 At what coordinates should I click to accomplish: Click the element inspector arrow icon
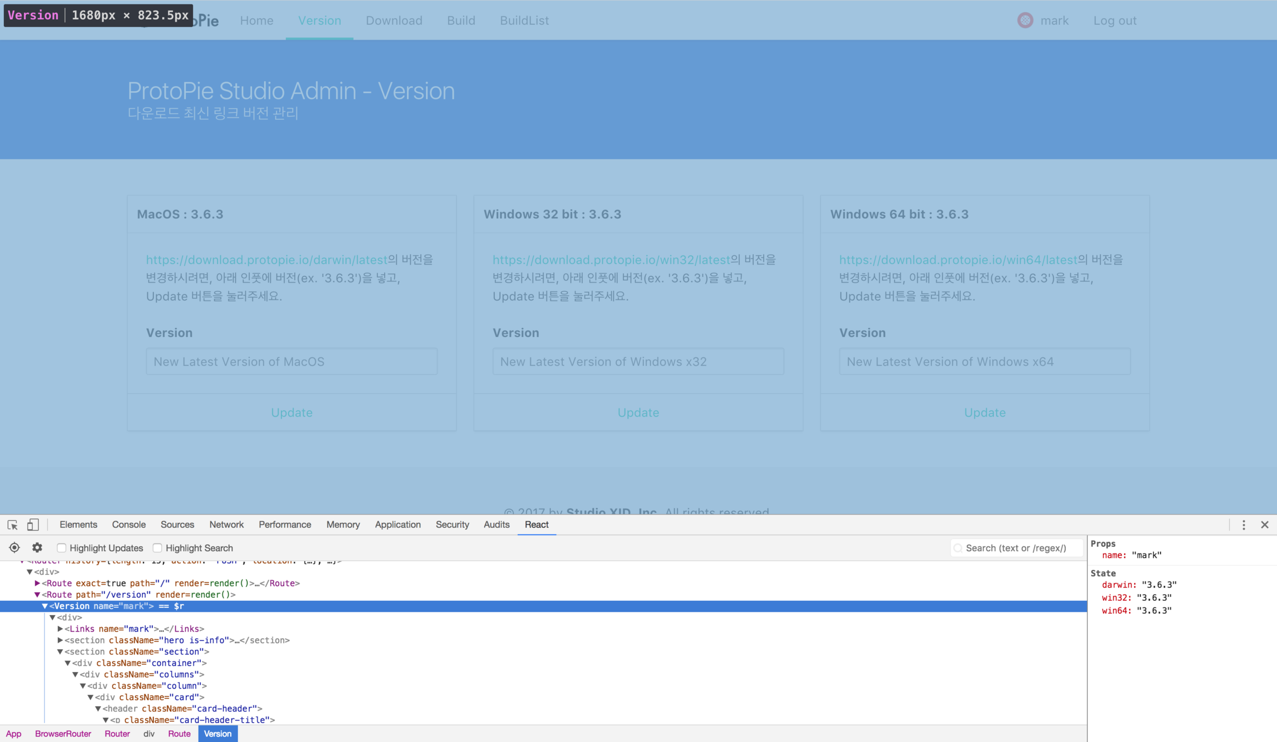coord(13,525)
